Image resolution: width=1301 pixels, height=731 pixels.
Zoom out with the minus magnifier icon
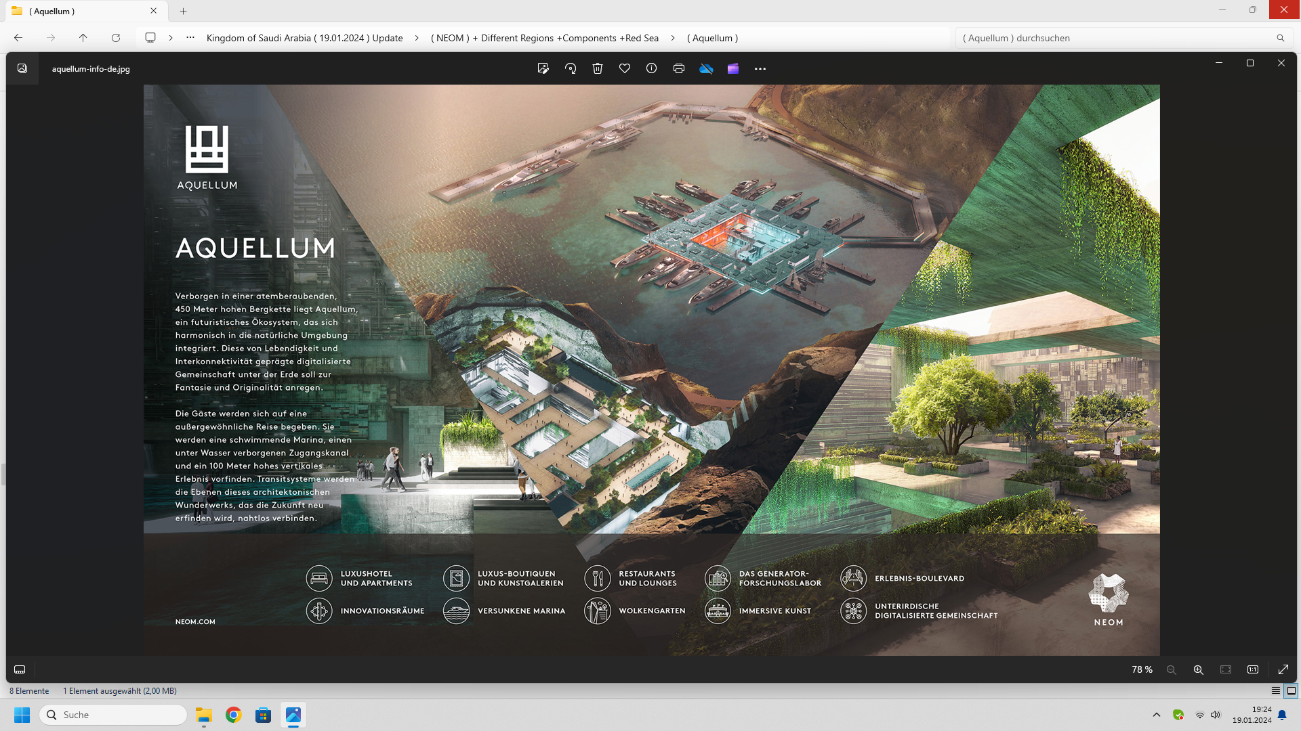[1172, 669]
